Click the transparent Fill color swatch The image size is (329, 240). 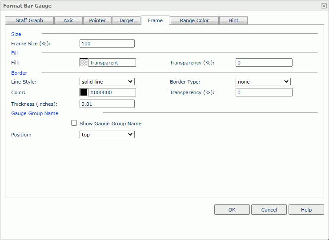coord(84,63)
